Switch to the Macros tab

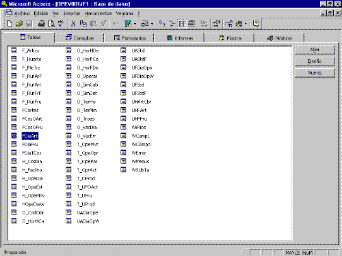(229, 38)
